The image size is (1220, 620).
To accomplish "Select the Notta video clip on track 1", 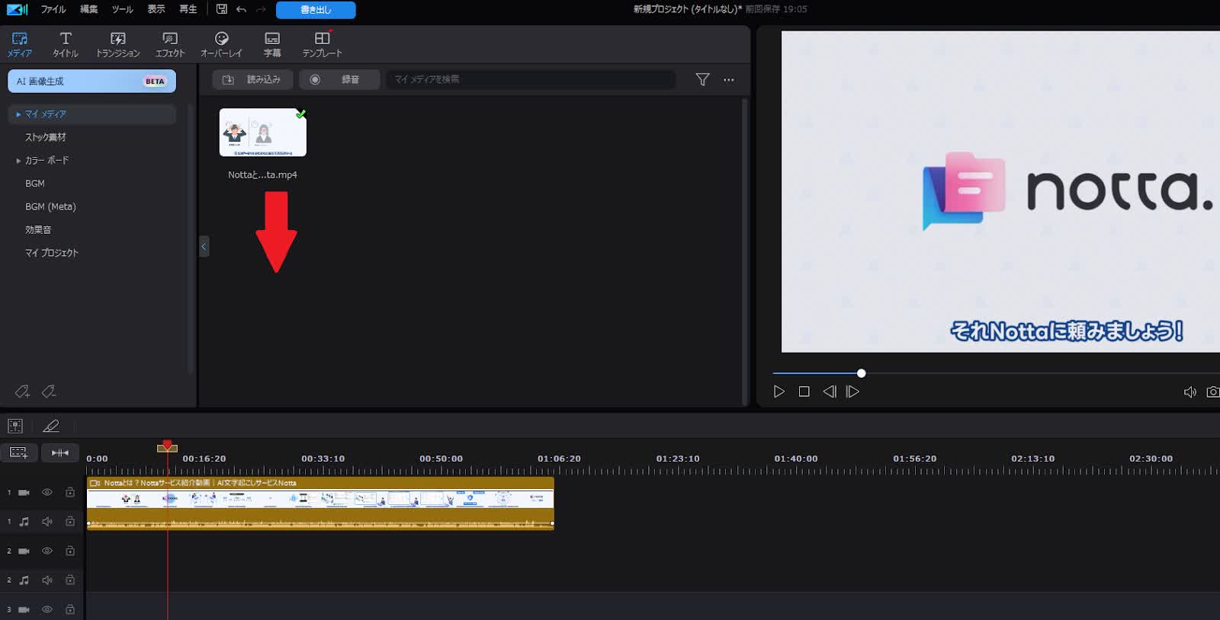I will pos(320,493).
